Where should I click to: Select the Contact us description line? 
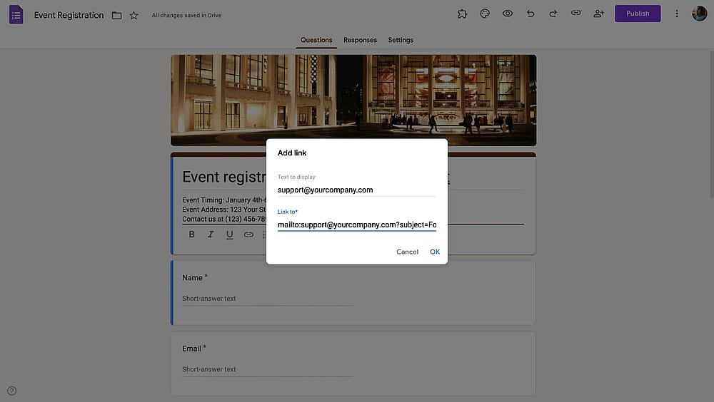pyautogui.click(x=224, y=220)
